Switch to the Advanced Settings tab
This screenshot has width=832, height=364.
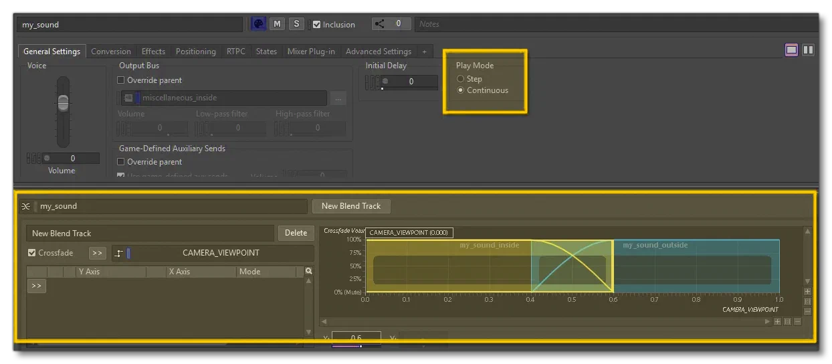tap(379, 52)
